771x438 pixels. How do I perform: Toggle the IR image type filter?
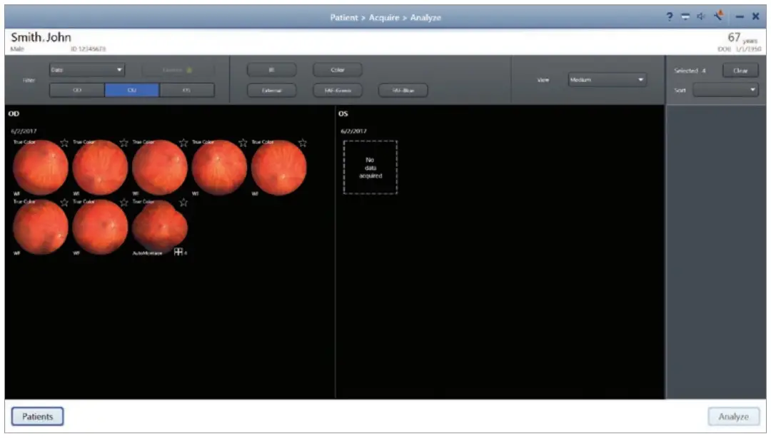[x=271, y=70]
